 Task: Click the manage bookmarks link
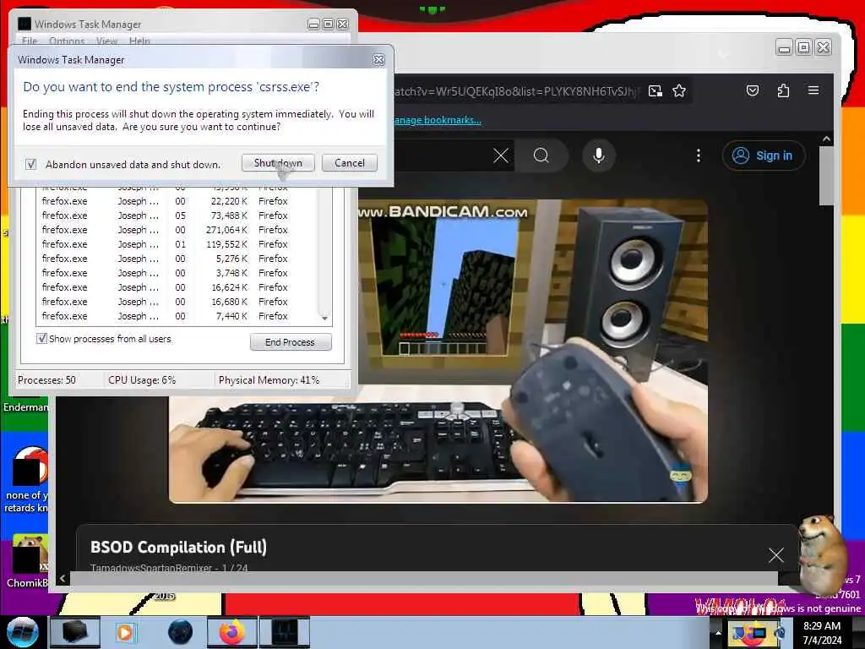click(x=438, y=120)
